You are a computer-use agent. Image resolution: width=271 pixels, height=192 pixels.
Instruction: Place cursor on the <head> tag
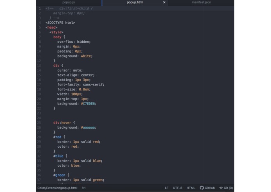pos(51,27)
